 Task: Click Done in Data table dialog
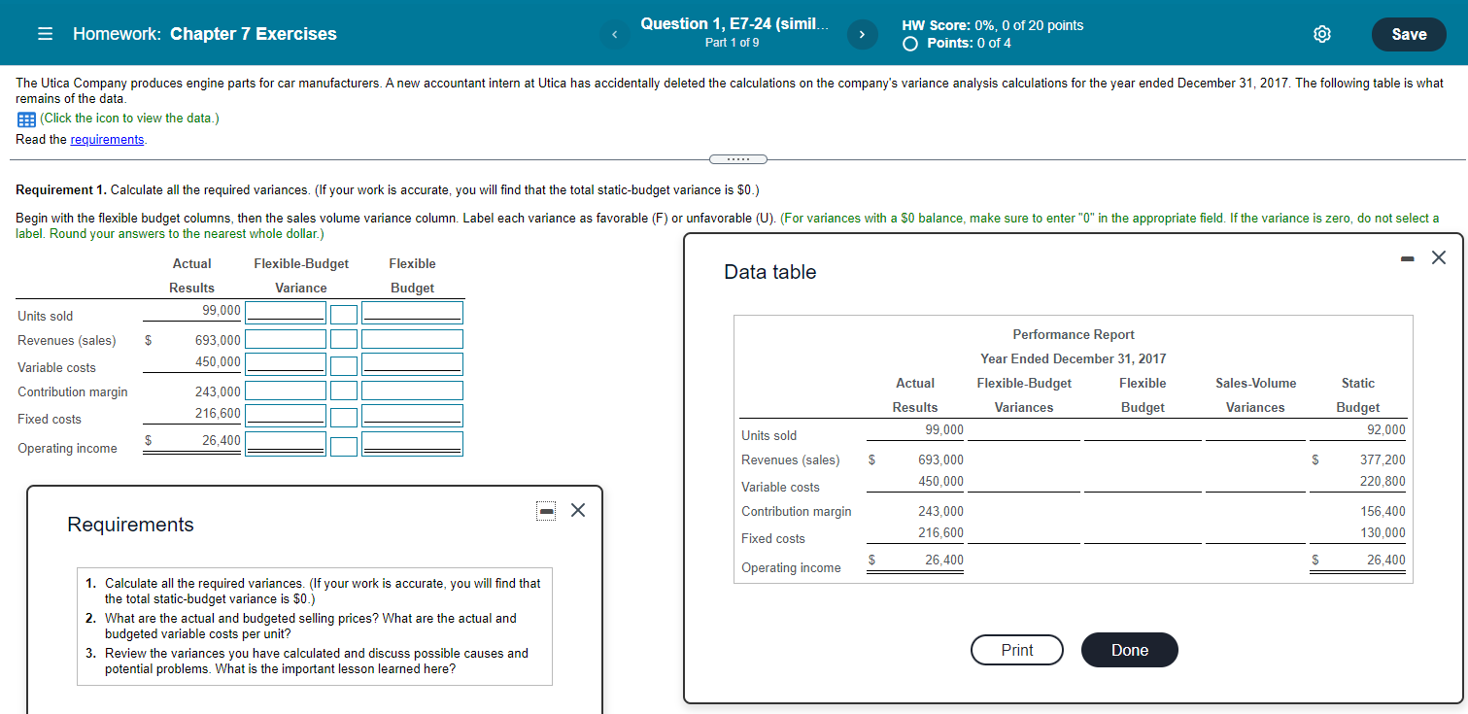[x=1129, y=650]
